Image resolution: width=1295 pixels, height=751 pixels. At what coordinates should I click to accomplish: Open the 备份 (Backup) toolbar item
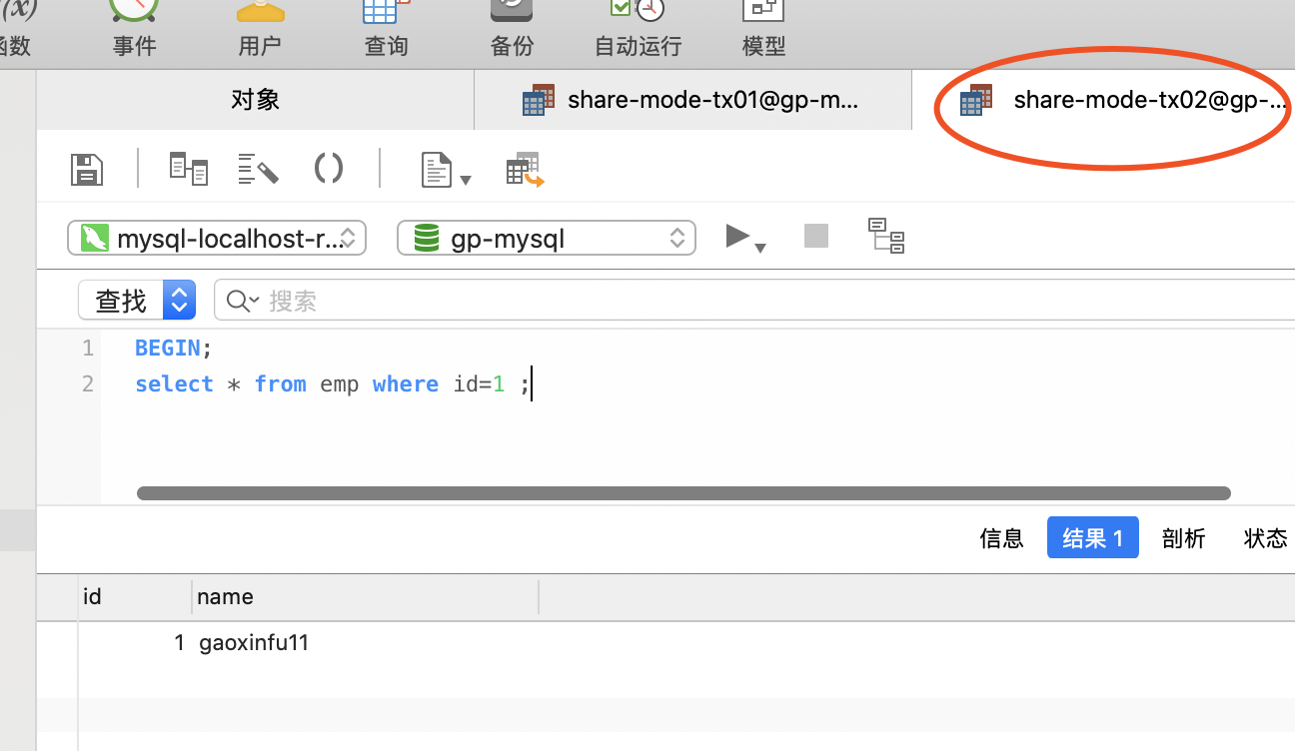click(x=512, y=28)
